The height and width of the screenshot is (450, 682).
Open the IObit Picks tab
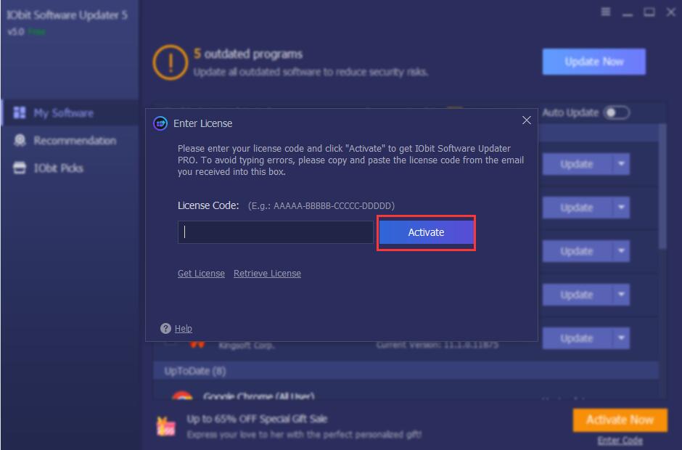pos(58,168)
